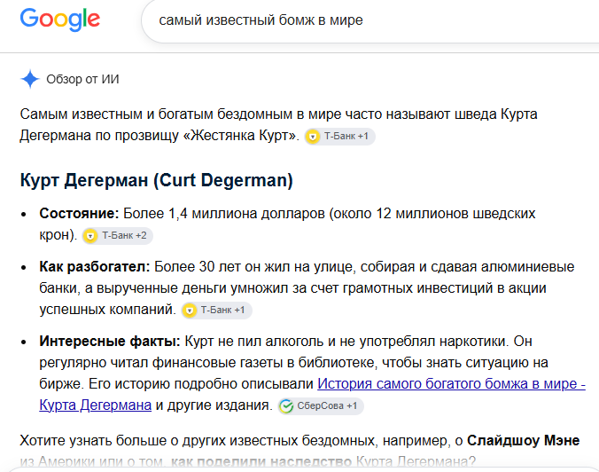The image size is (599, 472).
Task: Expand the Т-Банк +2 source chip
Action: click(118, 236)
